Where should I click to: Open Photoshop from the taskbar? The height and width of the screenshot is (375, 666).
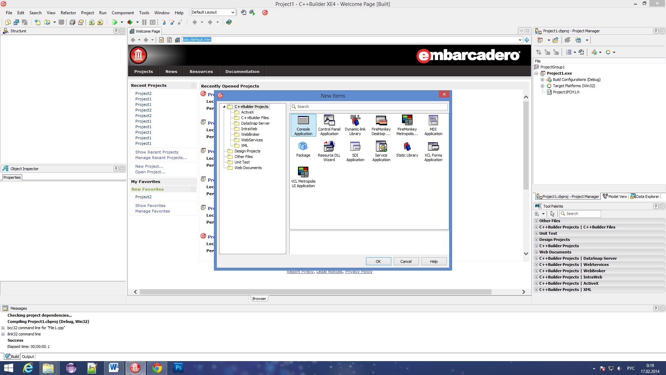coord(178,368)
